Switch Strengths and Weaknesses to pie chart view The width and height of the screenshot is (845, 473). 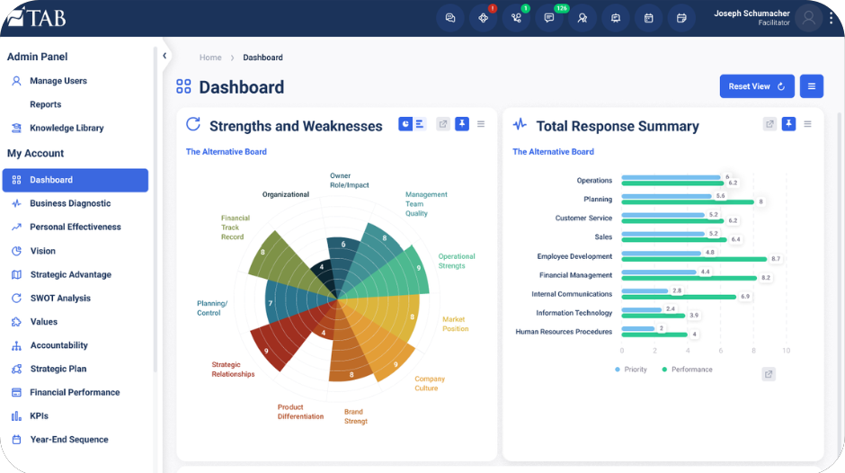405,124
